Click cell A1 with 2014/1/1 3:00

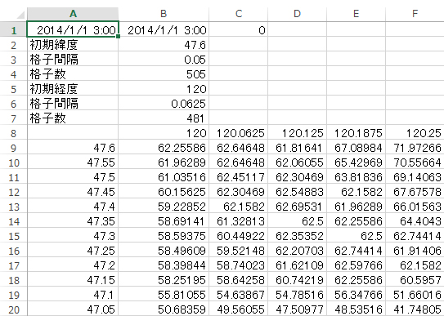[x=73, y=29]
